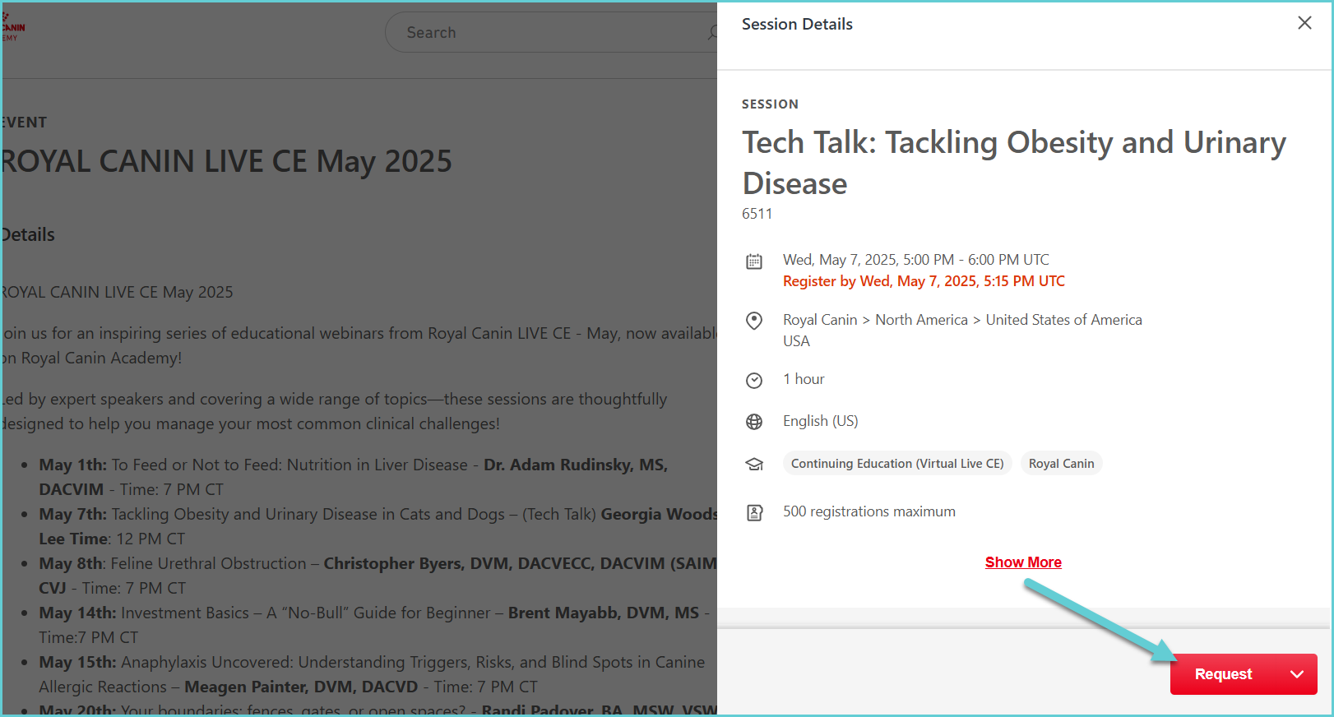Click the 'ROYAL CANIN LIVE CE May 2025' event heading

226,162
